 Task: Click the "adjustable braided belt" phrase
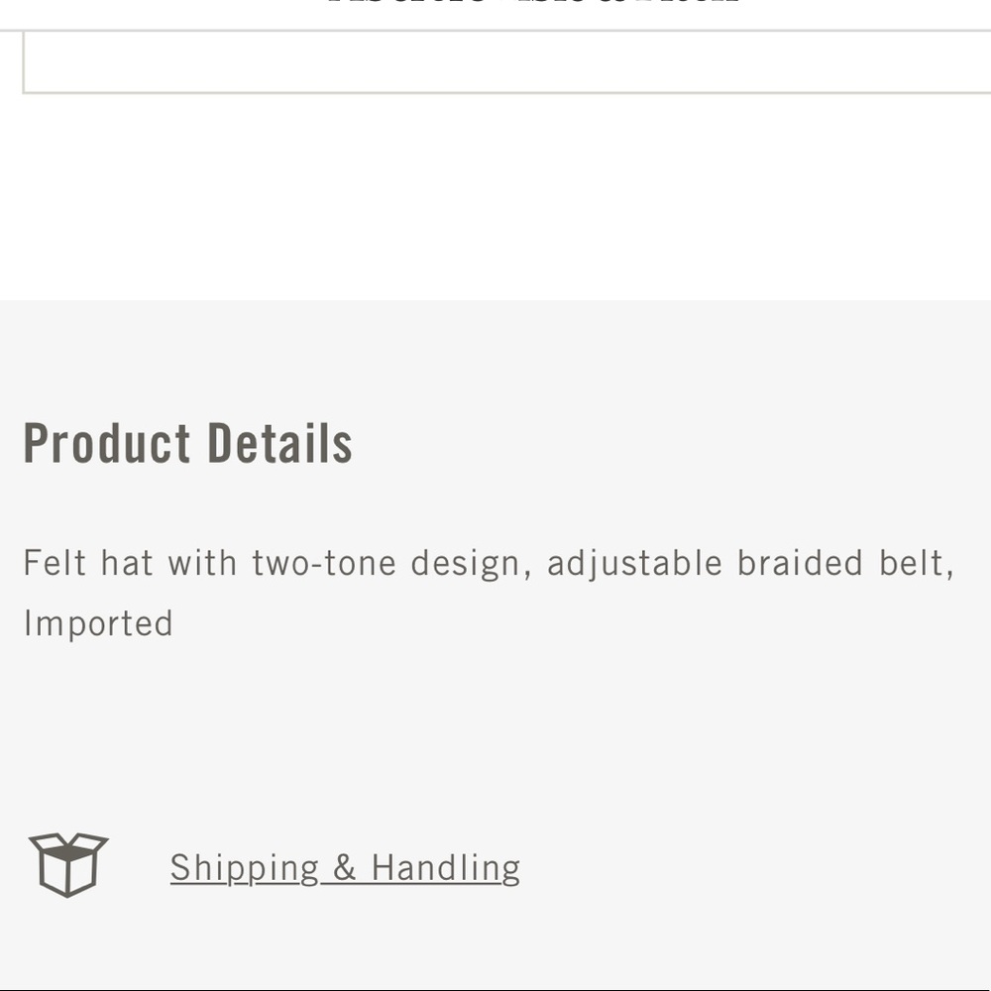(749, 563)
